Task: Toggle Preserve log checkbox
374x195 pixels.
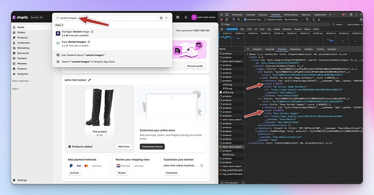Action: (245, 19)
